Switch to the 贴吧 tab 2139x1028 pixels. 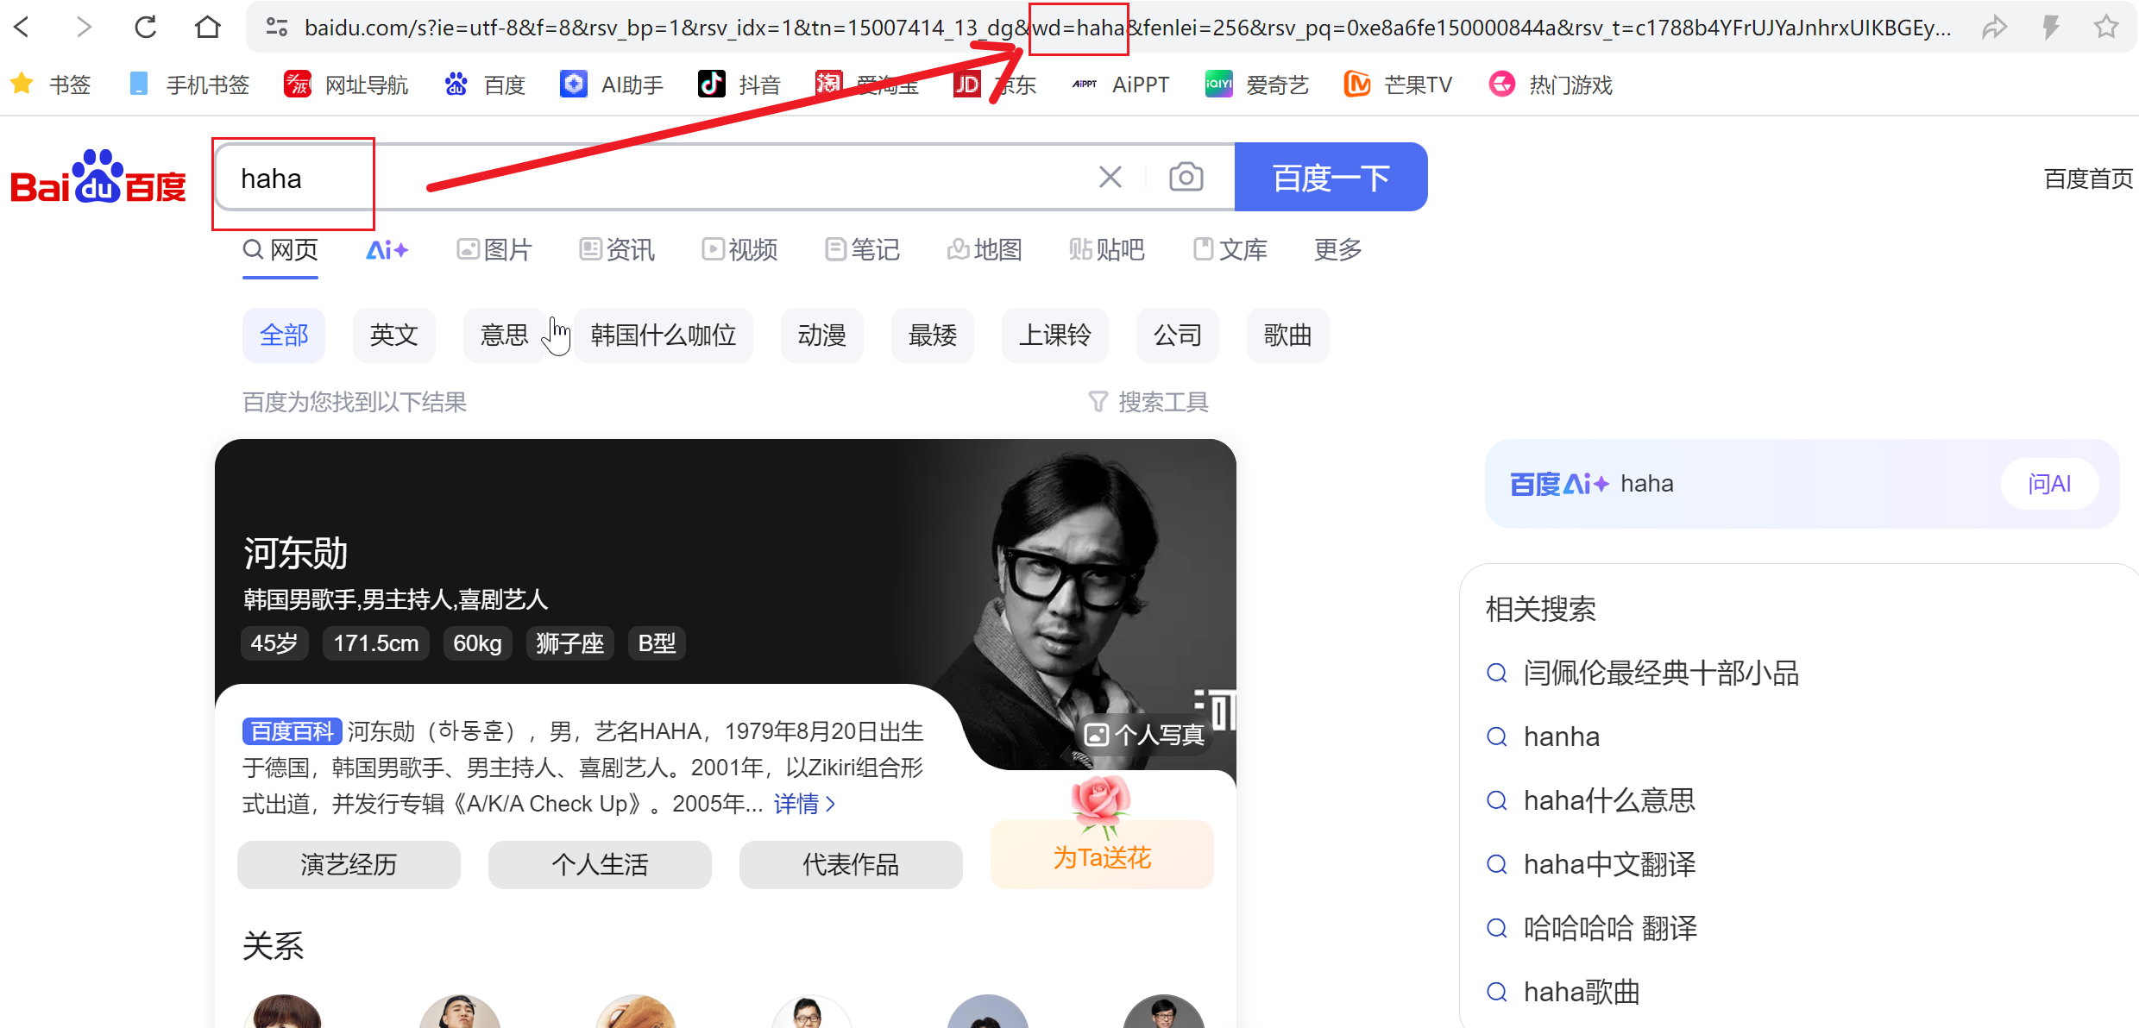(1107, 250)
